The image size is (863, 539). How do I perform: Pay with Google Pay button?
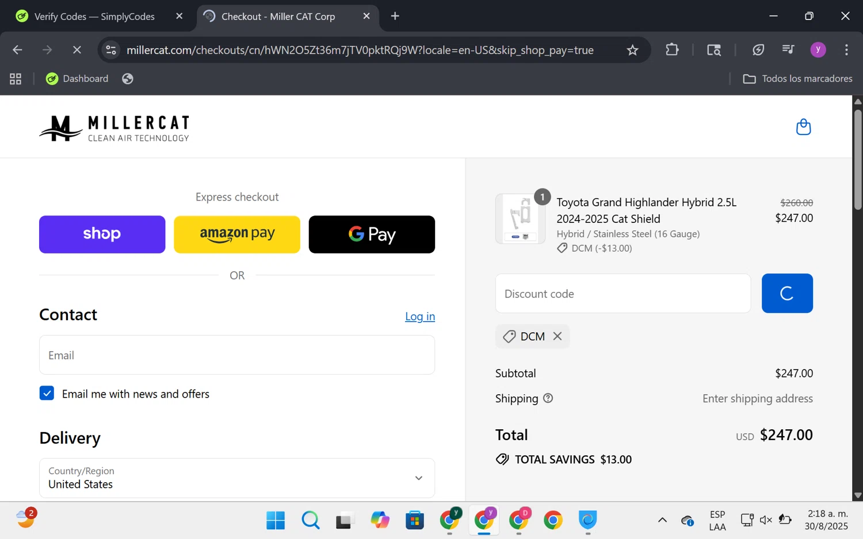(x=372, y=234)
